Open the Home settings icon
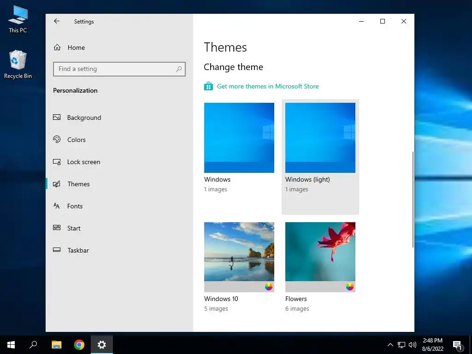This screenshot has width=472, height=354. click(x=57, y=47)
